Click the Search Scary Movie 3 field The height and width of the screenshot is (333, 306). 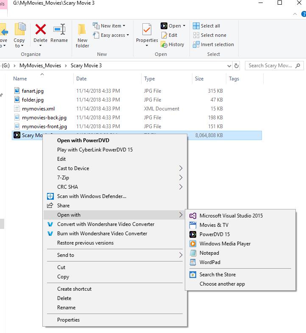(x=274, y=66)
